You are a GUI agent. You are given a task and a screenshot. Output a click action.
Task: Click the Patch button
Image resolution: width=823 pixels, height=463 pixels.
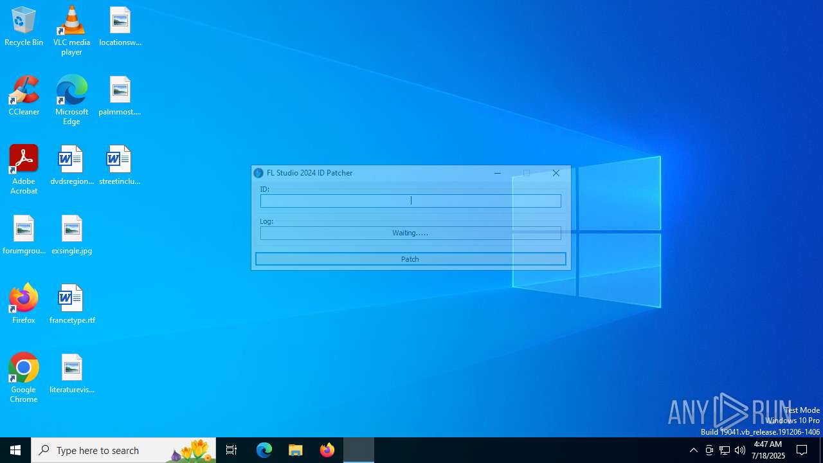[410, 259]
